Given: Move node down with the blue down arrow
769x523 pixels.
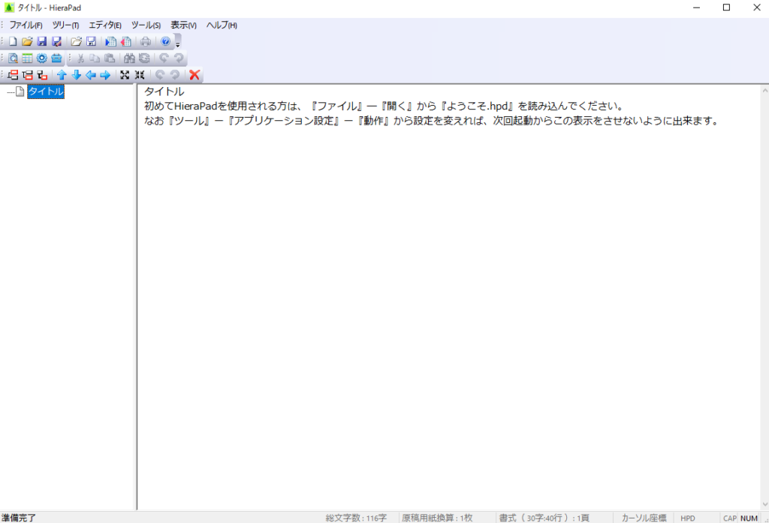Looking at the screenshot, I should coord(77,75).
